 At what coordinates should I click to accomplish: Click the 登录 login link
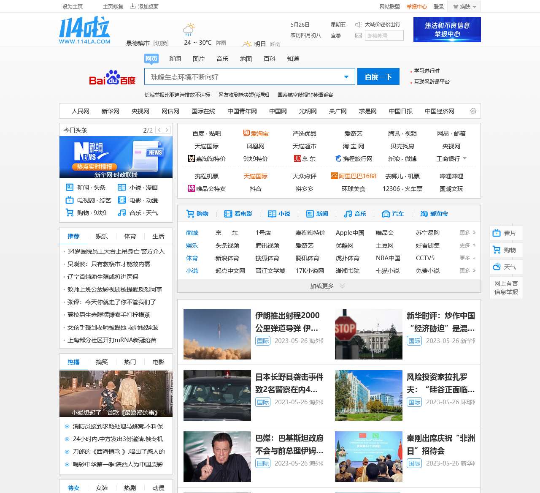[439, 6]
